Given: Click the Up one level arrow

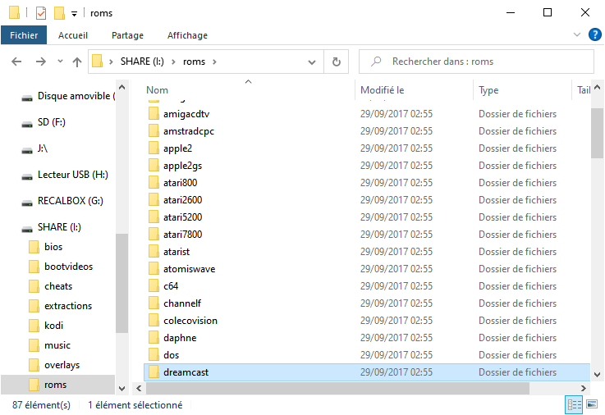Looking at the screenshot, I should coord(78,62).
